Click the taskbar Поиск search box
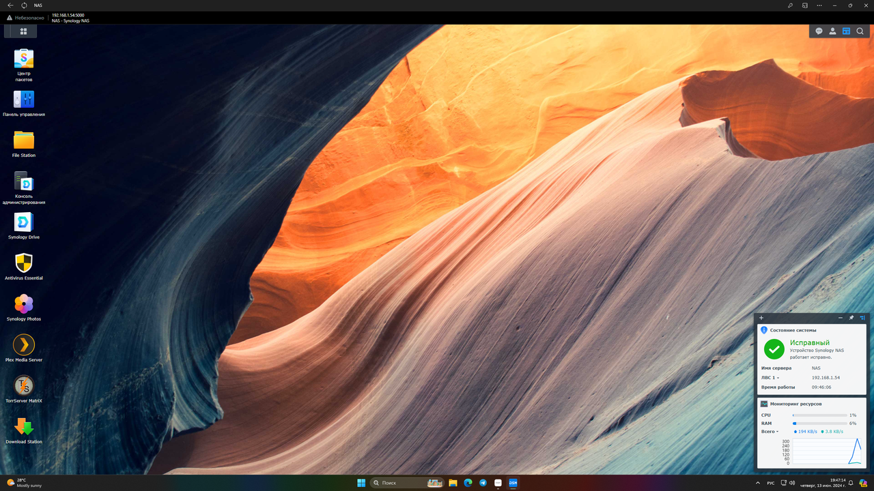Viewport: 874px width, 491px height. tap(408, 483)
